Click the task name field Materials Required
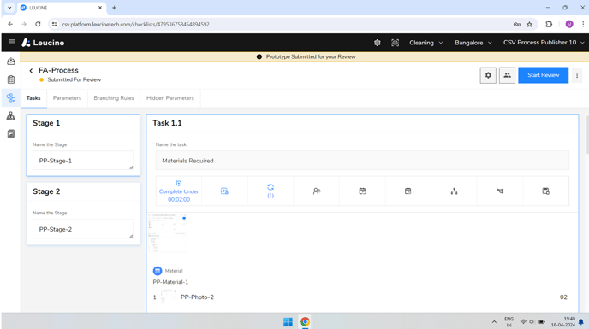Screen dimensions: 589x329 pos(362,161)
